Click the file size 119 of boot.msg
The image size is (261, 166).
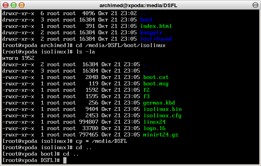point(94,84)
